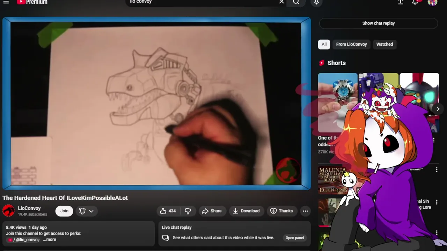
Task: Click the Shorts section heading
Action: 336,63
